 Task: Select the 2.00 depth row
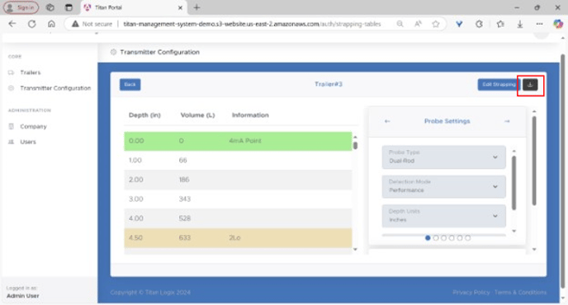coord(238,180)
